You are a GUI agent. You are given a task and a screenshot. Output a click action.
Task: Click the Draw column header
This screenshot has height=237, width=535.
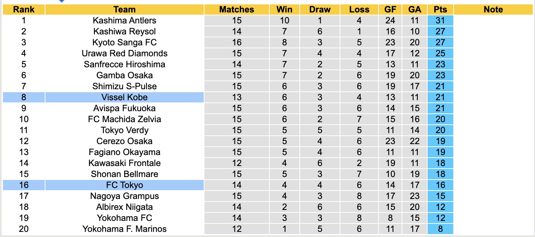[x=320, y=10]
